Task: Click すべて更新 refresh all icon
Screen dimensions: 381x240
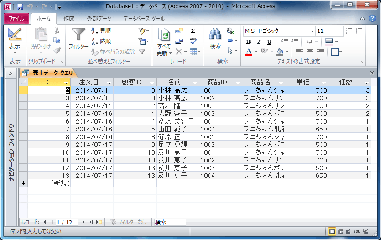Action: coord(164,35)
